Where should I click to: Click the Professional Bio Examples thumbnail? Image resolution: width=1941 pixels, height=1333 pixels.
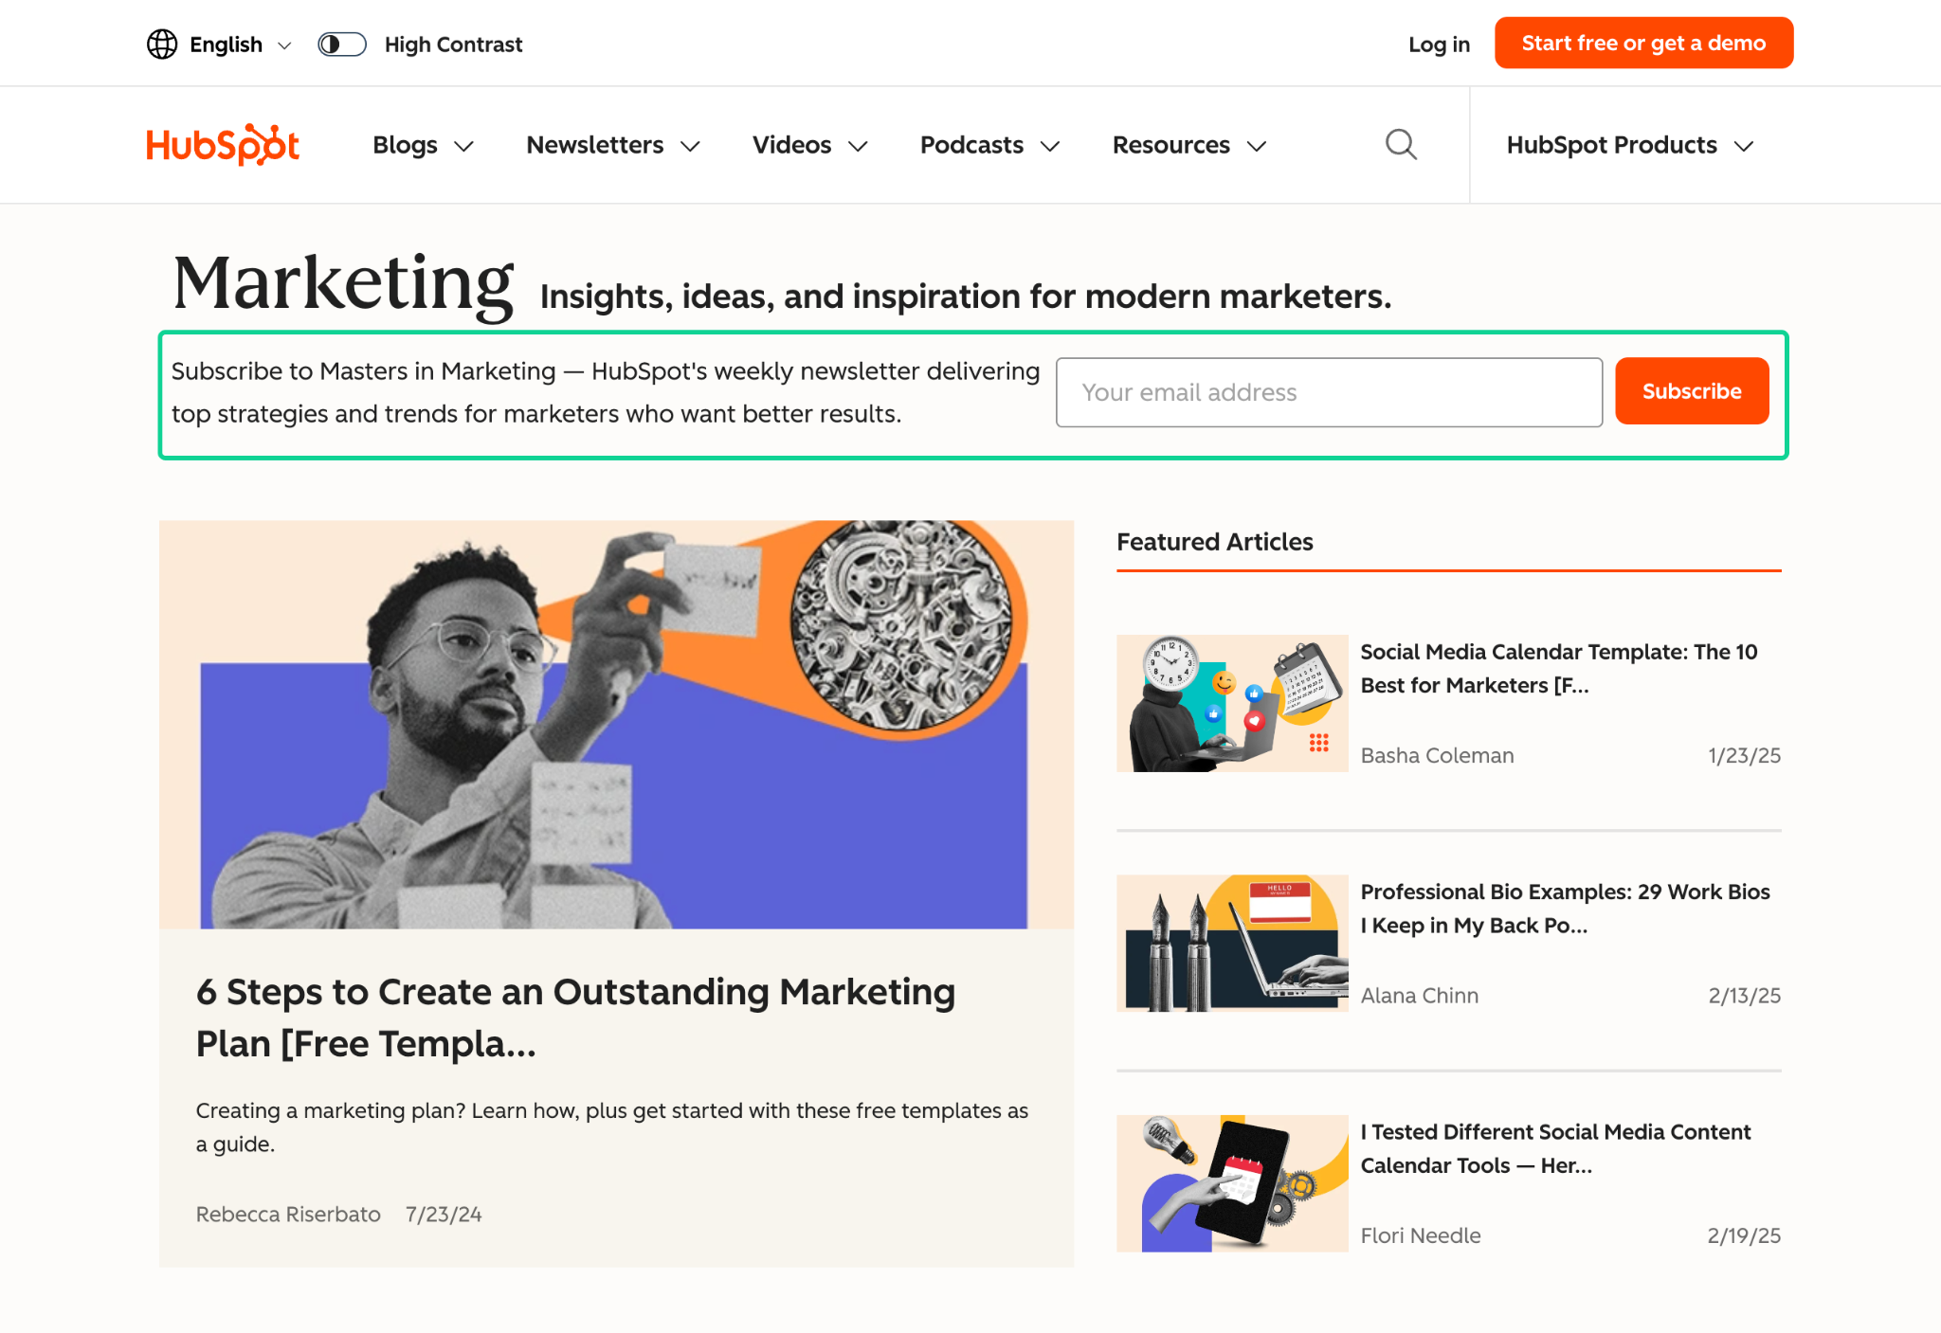1231,944
